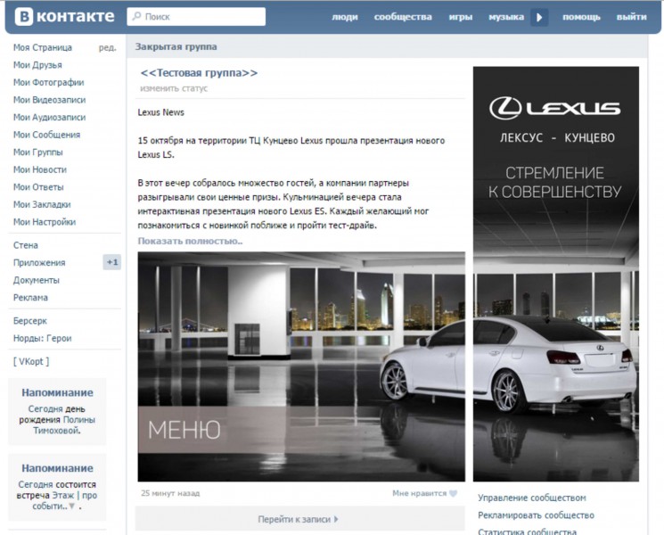Click изменить статус
The height and width of the screenshot is (535, 664).
pyautogui.click(x=174, y=88)
